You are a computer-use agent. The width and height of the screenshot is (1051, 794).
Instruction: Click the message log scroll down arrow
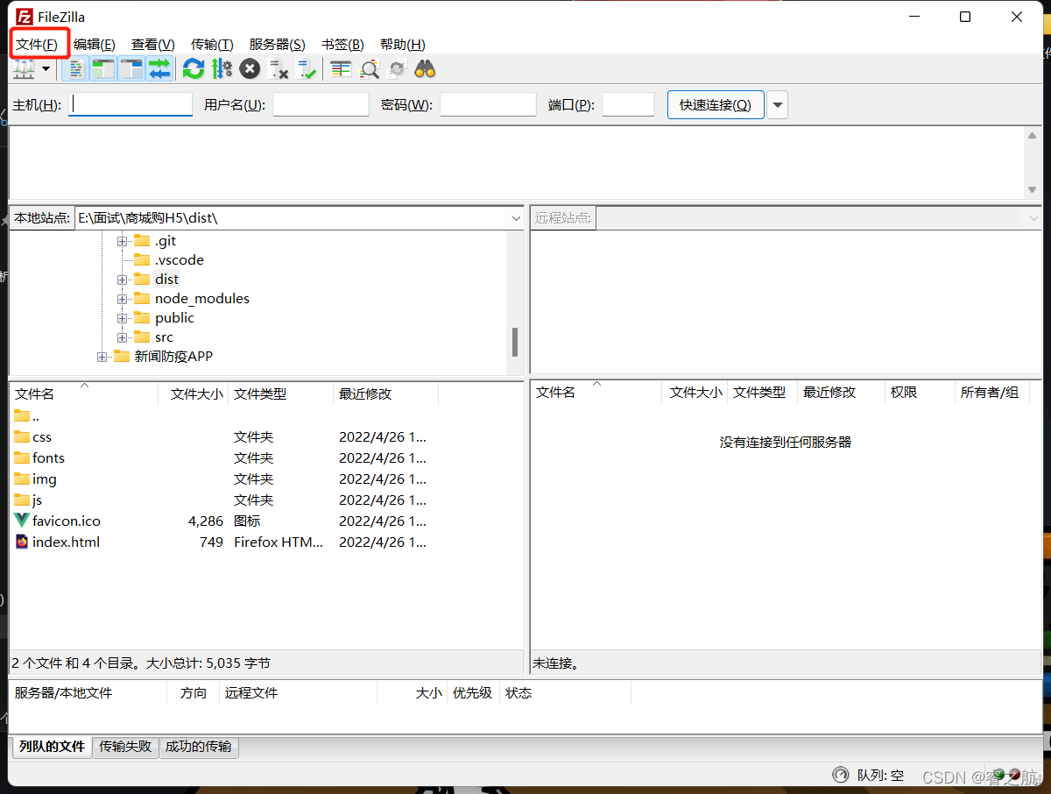tap(1033, 189)
